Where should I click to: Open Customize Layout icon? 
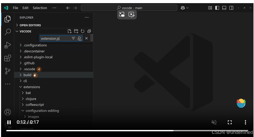[x=210, y=8]
